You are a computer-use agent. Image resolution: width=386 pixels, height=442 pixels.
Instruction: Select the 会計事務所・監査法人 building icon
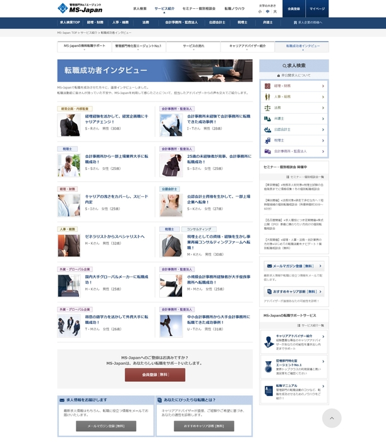[x=267, y=152]
